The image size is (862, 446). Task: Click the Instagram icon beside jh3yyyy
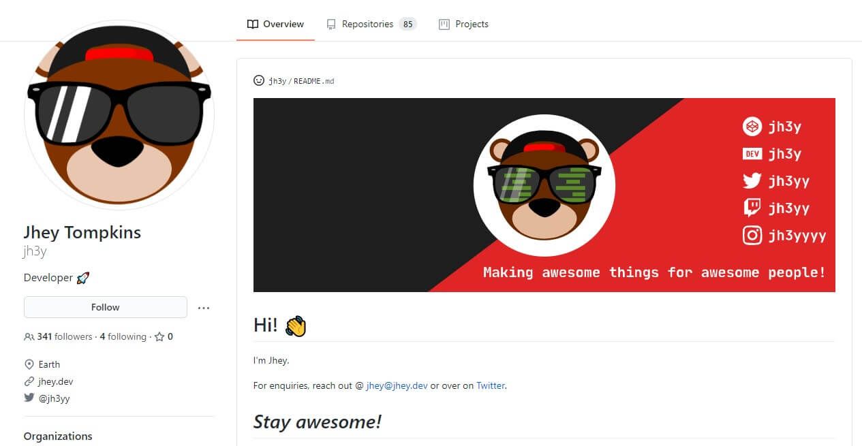click(752, 235)
